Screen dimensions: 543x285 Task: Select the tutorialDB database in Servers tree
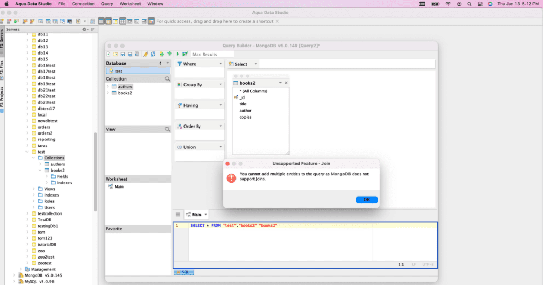coord(47,245)
